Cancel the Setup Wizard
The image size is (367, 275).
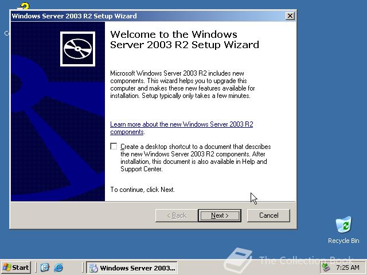(268, 215)
